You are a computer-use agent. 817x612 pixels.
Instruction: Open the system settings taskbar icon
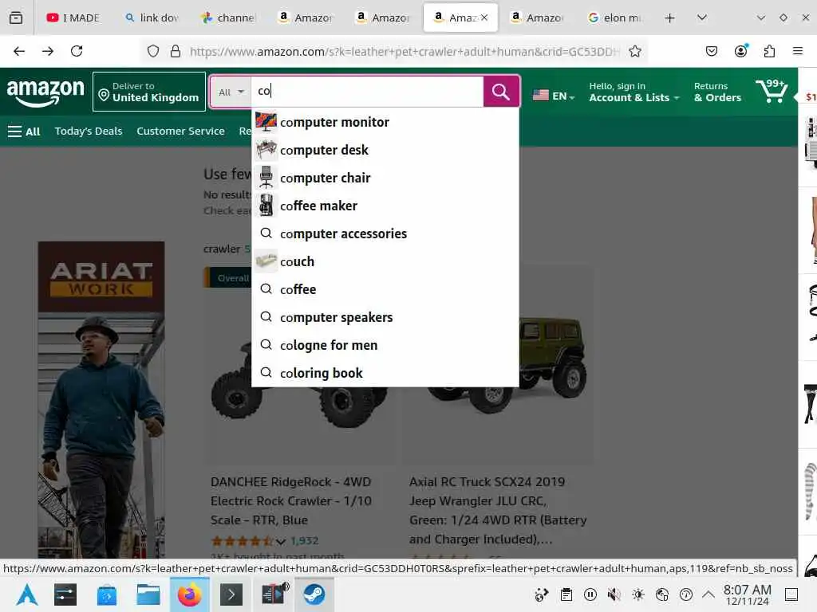coord(65,594)
